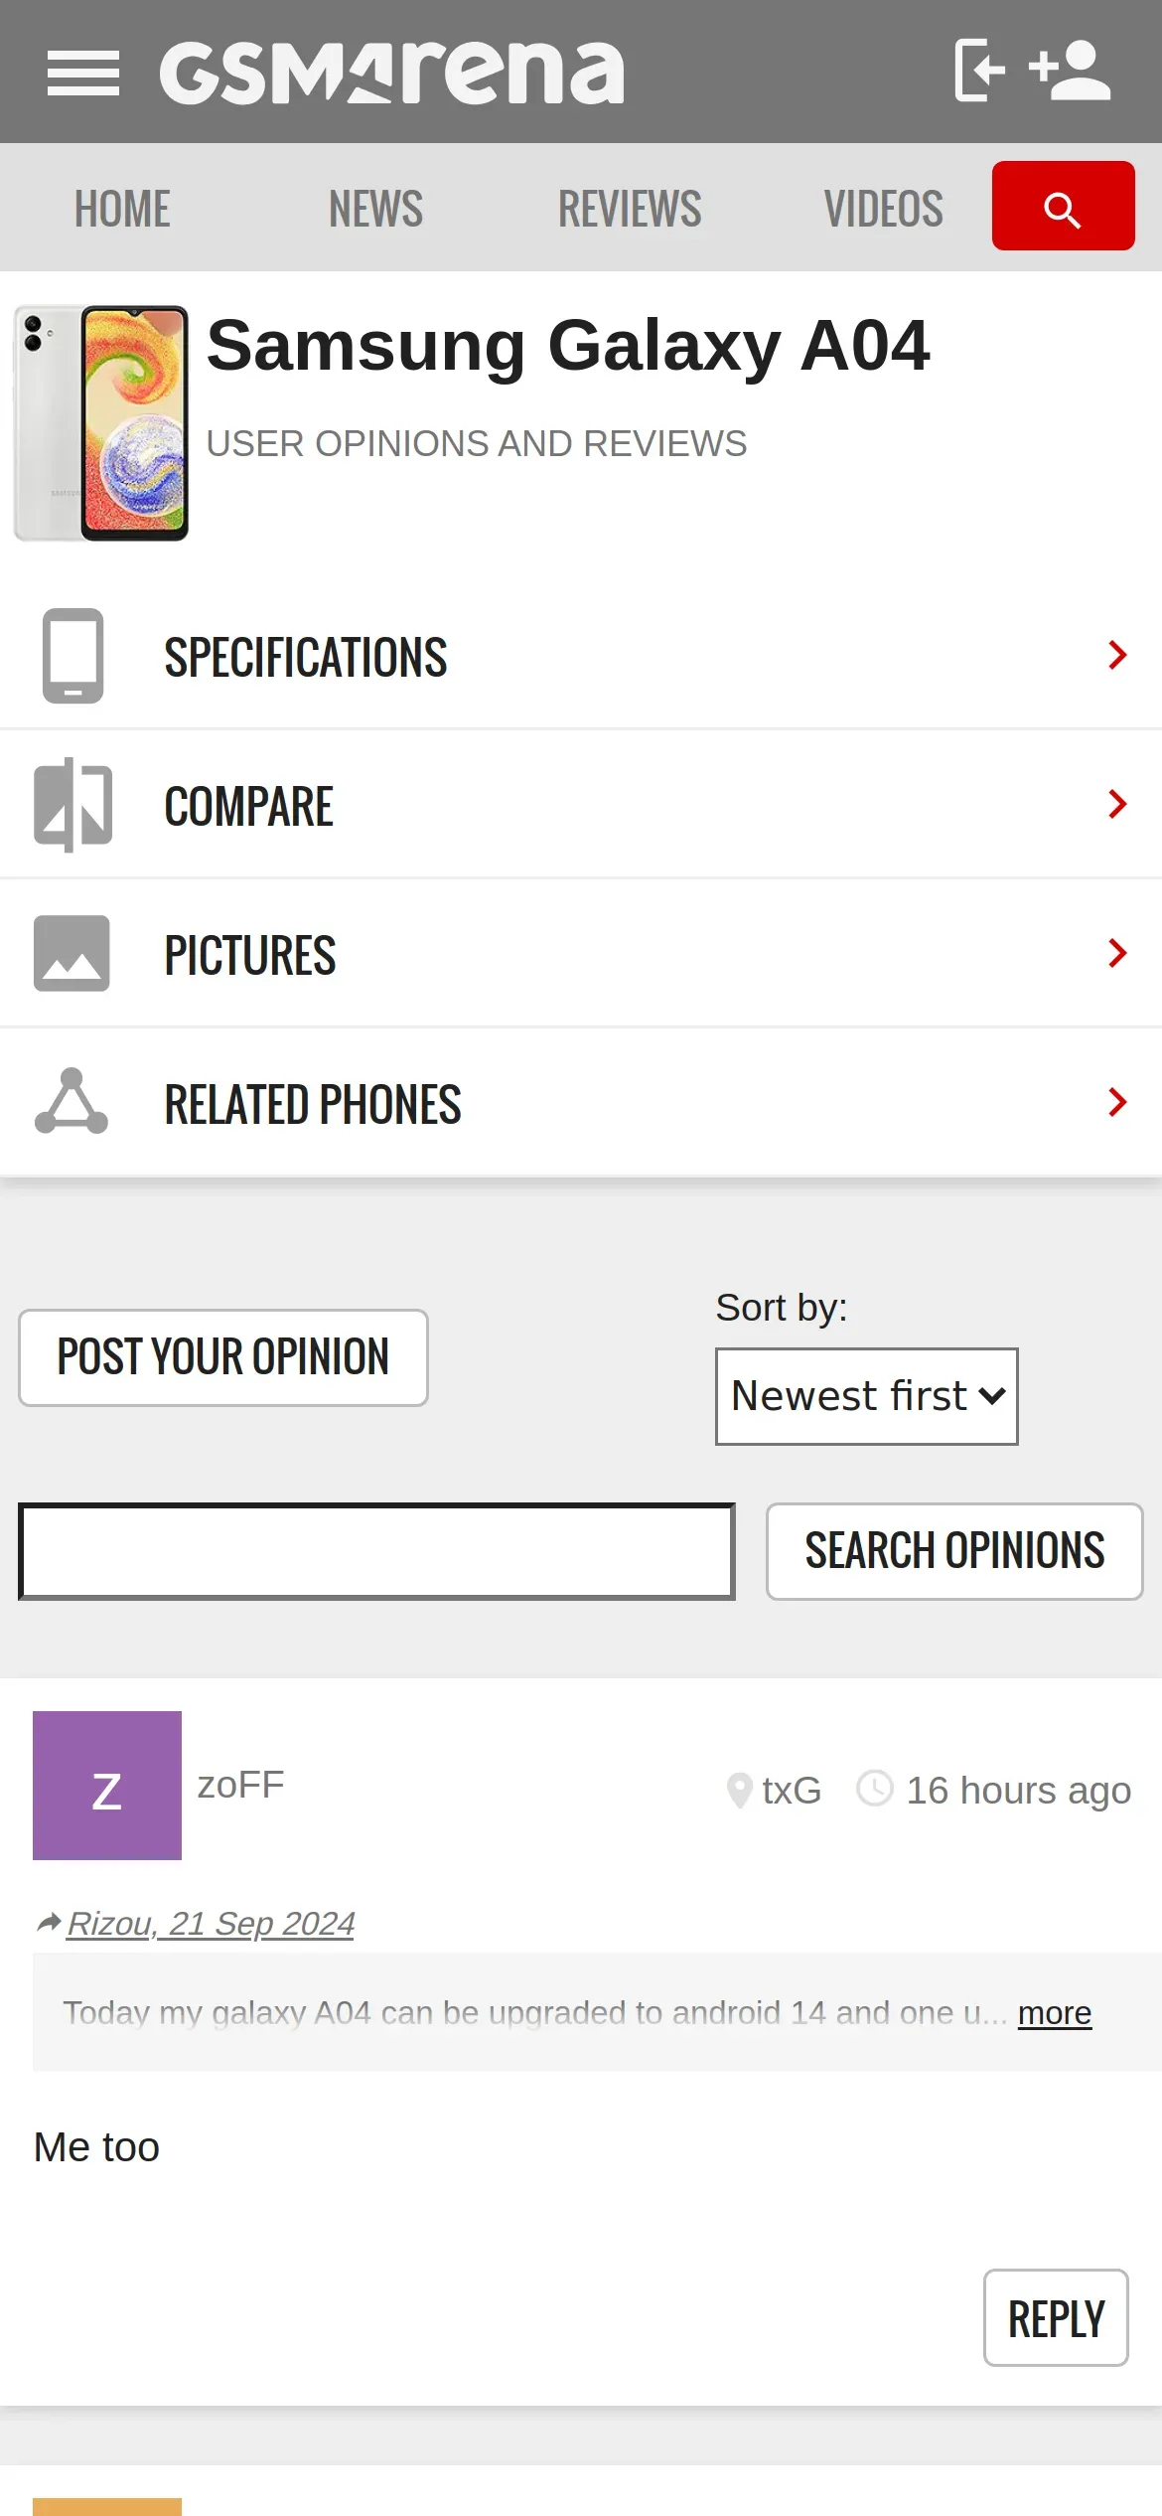Switch to the Reviews tab
Screen dimensions: 1162x2516
(630, 209)
